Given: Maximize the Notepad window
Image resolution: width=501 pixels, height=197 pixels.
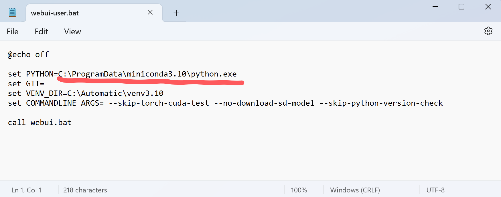Looking at the screenshot, I should click(x=461, y=7).
